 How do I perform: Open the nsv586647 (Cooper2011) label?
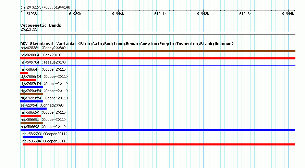[x=43, y=69]
